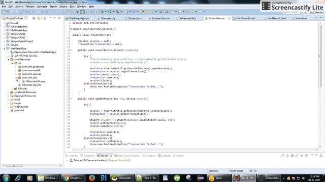Expand com.orm.controllers package

tap(16, 67)
